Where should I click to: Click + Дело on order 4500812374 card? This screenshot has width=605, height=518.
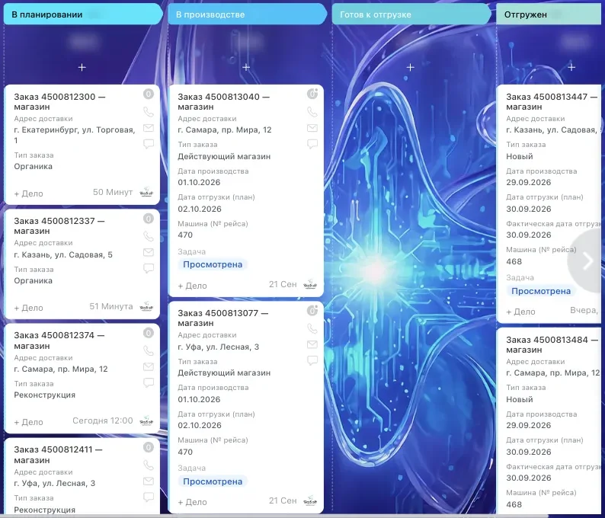click(28, 422)
